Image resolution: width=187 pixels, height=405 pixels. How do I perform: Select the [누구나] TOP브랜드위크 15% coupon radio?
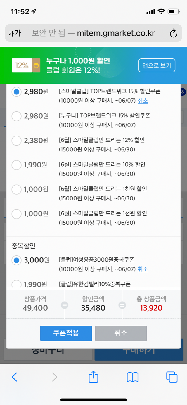click(16, 116)
